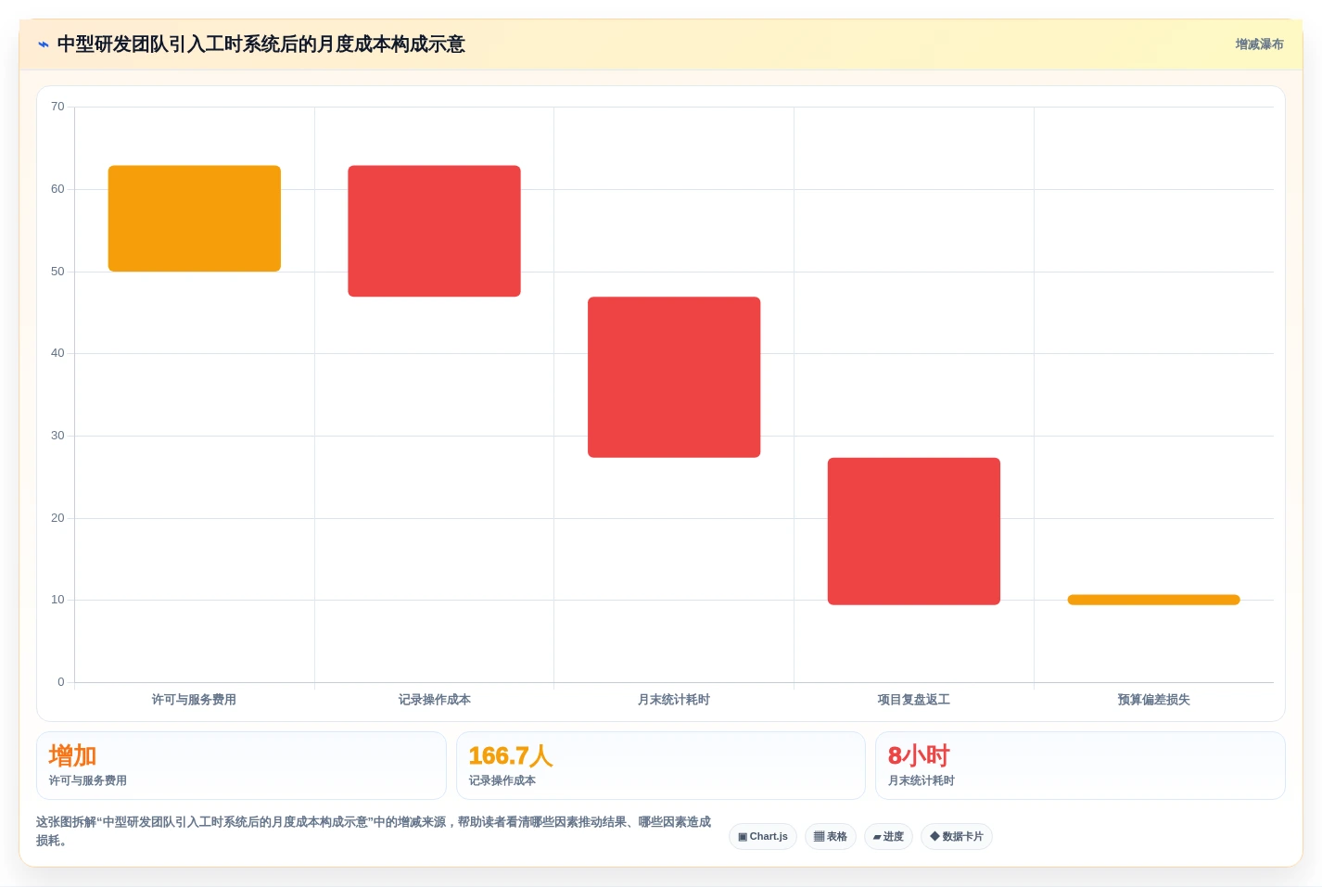Image resolution: width=1322 pixels, height=887 pixels.
Task: Click the blue lightning icon beside the title
Action: coord(43,44)
